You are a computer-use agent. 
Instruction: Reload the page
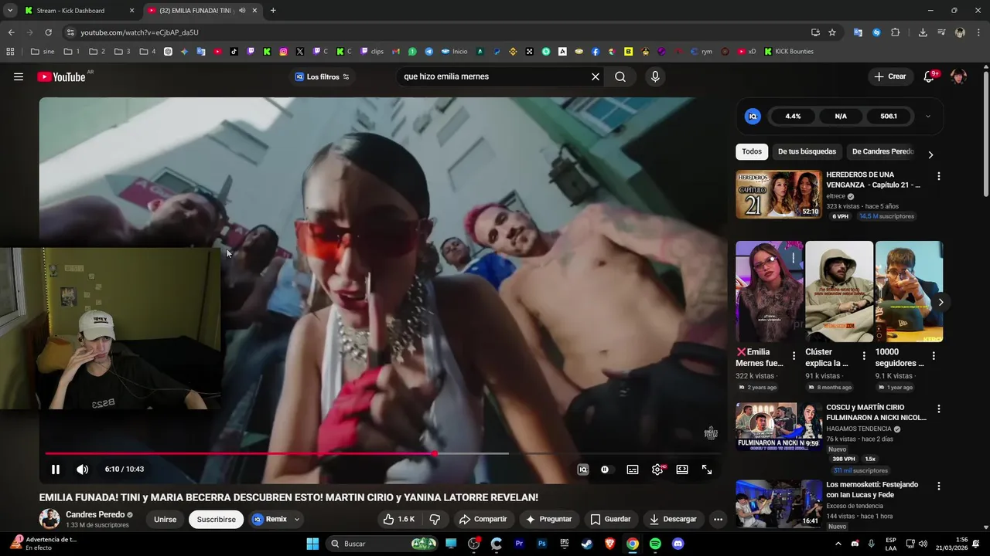click(48, 32)
